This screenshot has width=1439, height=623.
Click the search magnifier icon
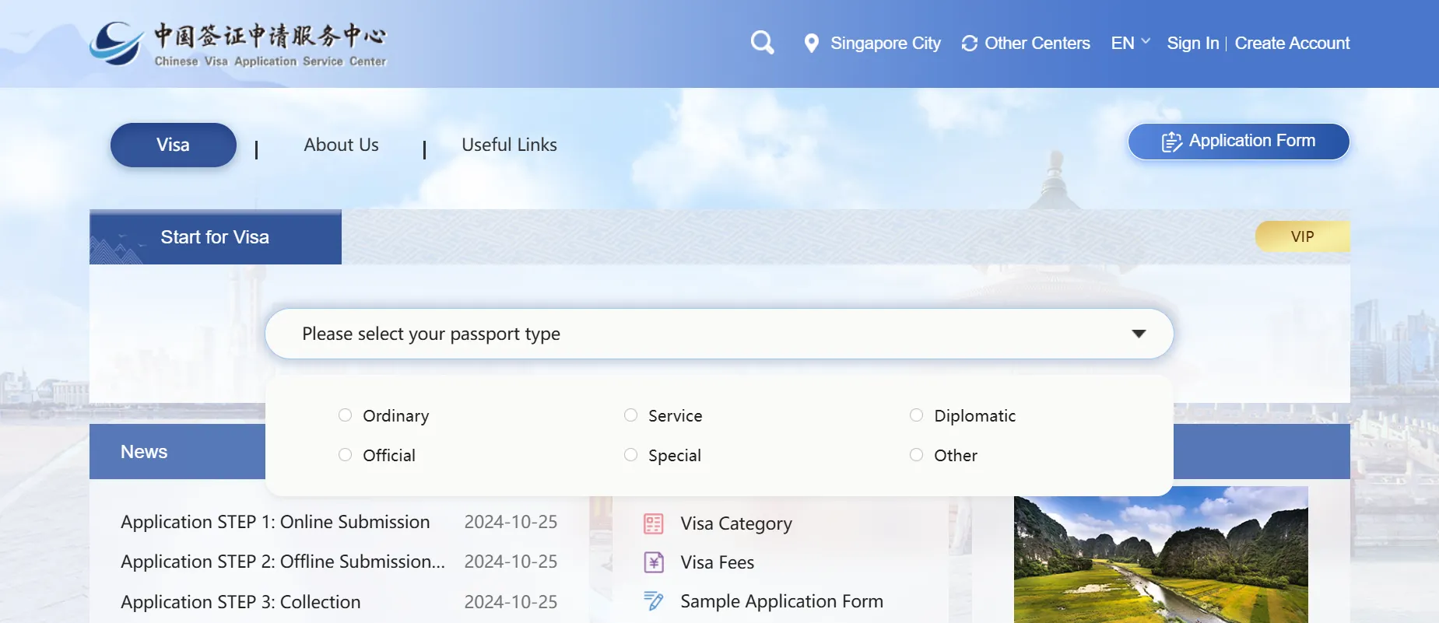(x=762, y=43)
